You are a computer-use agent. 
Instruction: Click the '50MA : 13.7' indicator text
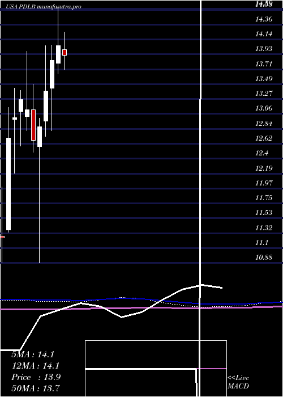[x=36, y=388]
